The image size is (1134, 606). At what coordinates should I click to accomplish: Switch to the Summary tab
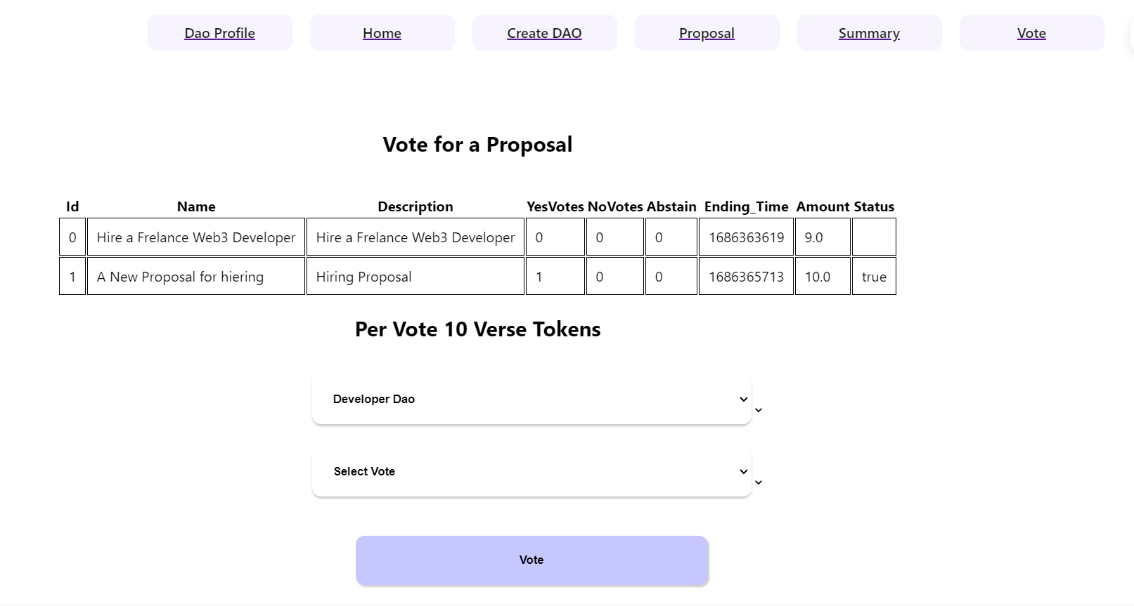click(x=869, y=33)
